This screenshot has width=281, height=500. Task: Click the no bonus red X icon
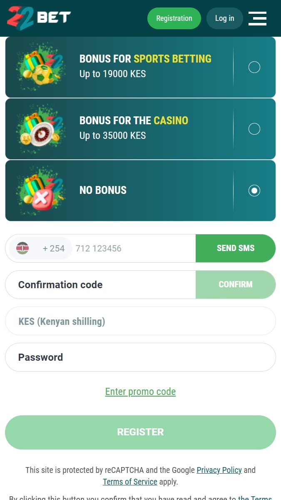pos(41,191)
